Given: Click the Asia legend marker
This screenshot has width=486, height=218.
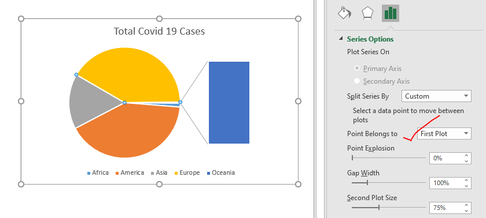Looking at the screenshot, I should (x=153, y=173).
